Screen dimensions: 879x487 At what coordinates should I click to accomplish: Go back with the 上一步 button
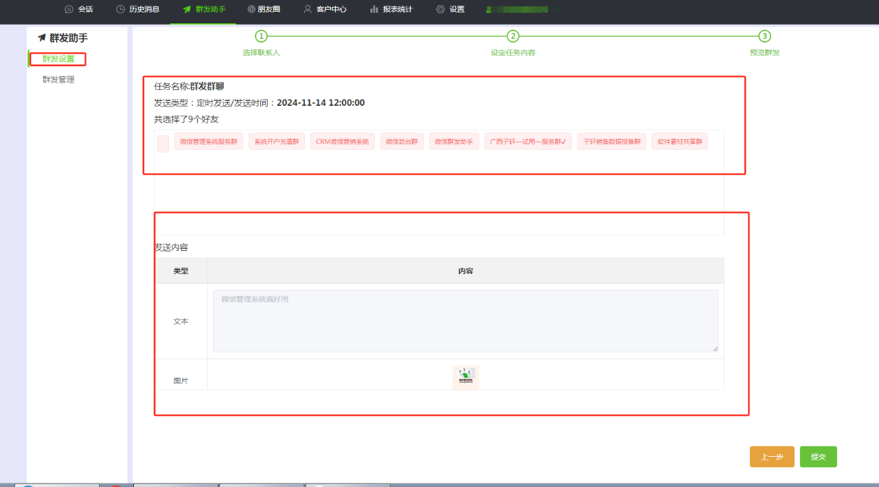tap(772, 457)
